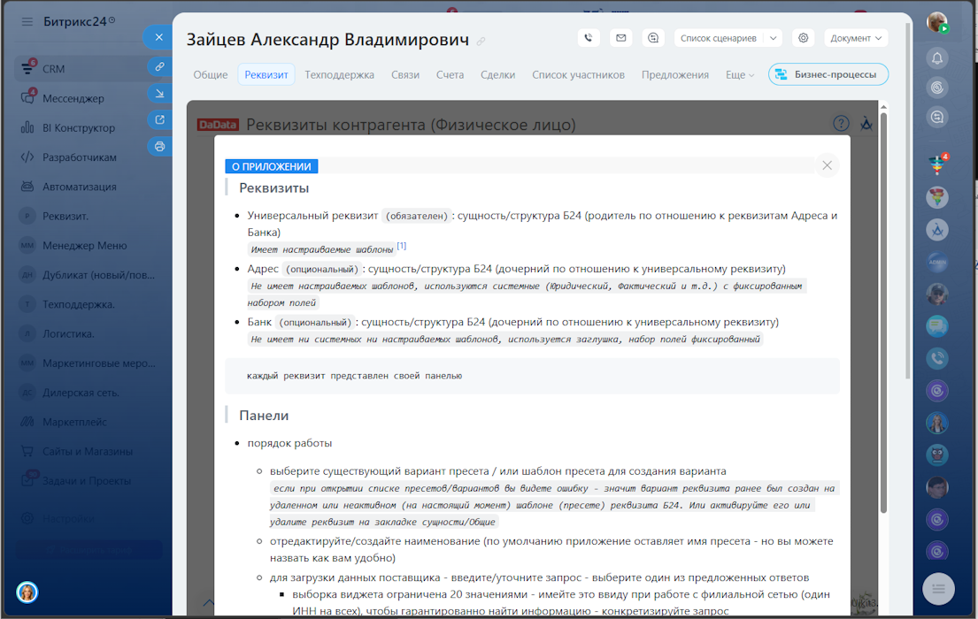Open chat icon next to envelope
Image resolution: width=978 pixels, height=619 pixels.
coord(653,38)
